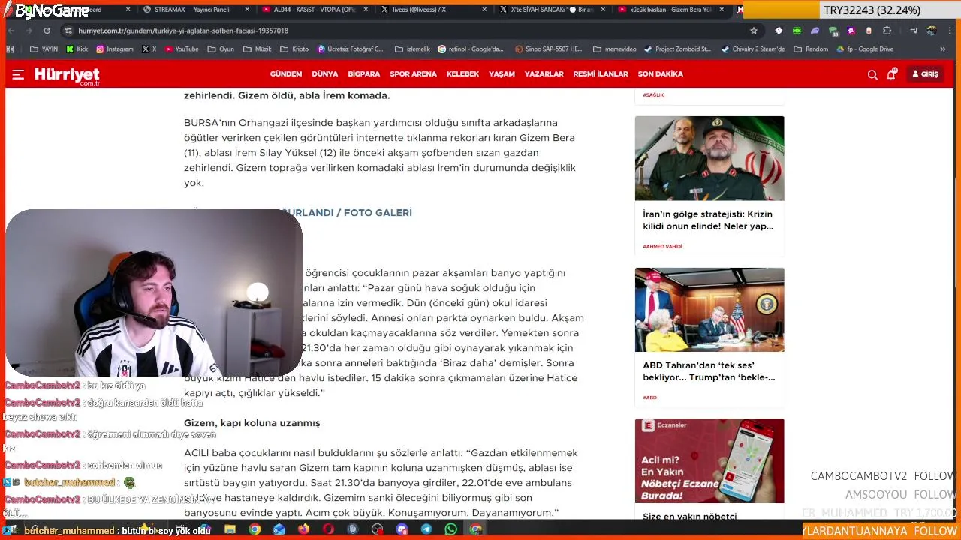The height and width of the screenshot is (540, 961).
Task: Open the Ücretsiz Fotoğraf bookmark
Action: (x=351, y=49)
